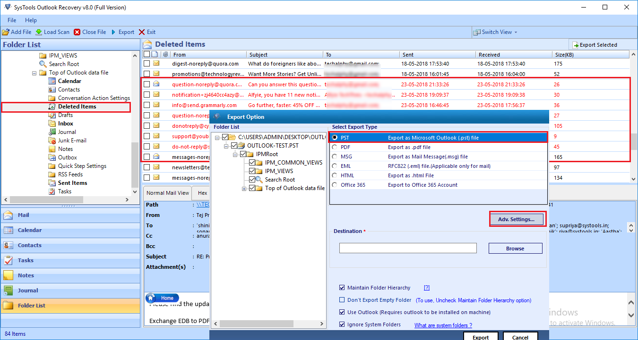Expand Top of Outlook data file in export tree

244,188
